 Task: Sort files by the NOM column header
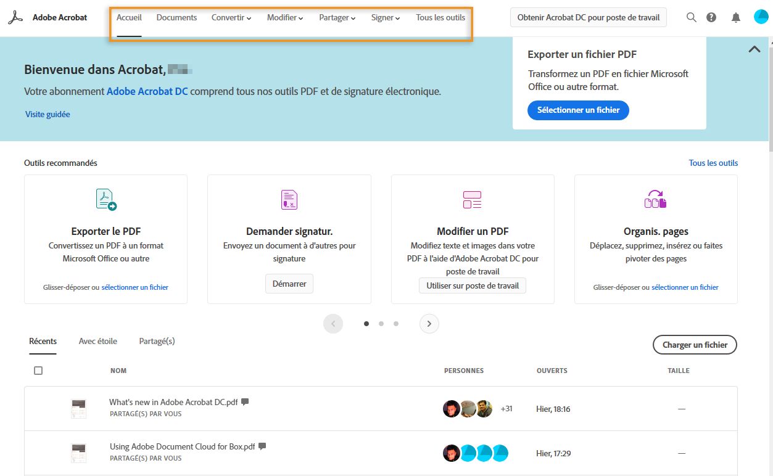118,371
